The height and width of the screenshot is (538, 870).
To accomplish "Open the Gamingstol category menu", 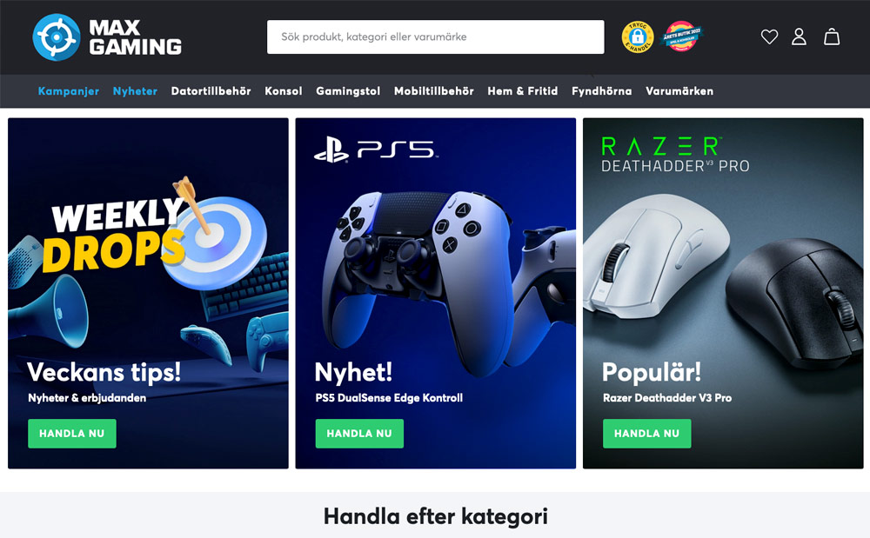I will point(348,91).
